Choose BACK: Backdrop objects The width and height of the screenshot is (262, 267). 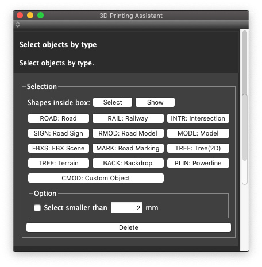click(128, 163)
